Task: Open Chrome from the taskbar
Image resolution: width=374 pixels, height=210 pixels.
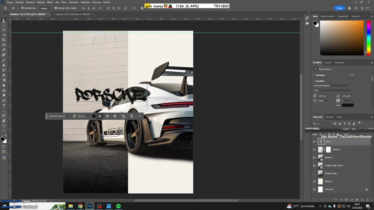Action: [x=80, y=206]
